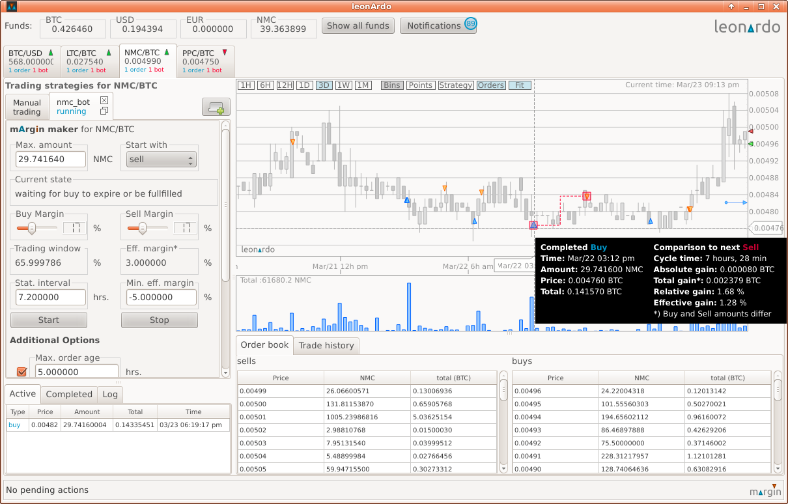Select the rightmost blue buy marker on chart
The height and width of the screenshot is (504, 788).
650,221
